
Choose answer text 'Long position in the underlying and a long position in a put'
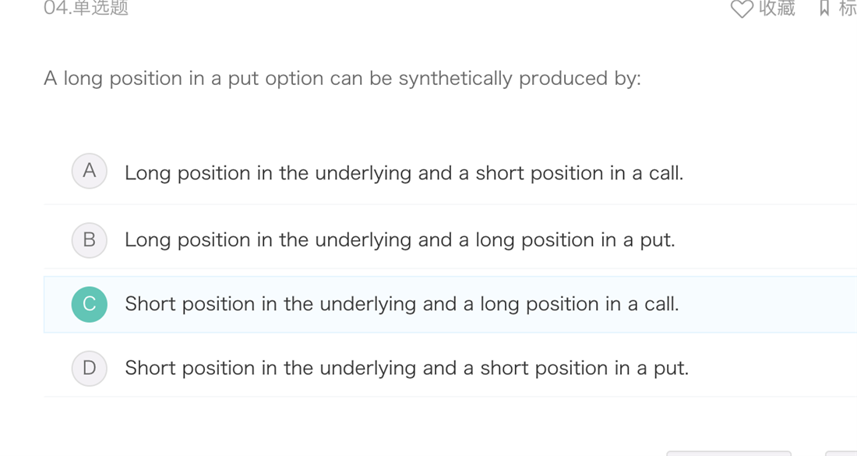pos(400,240)
